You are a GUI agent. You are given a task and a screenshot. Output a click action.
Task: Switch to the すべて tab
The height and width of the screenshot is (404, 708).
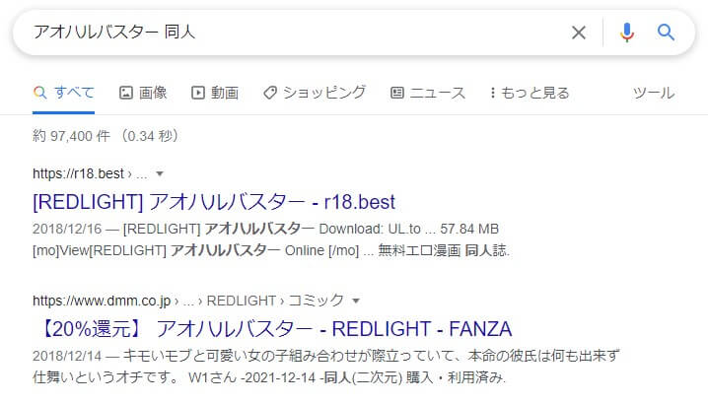point(64,93)
